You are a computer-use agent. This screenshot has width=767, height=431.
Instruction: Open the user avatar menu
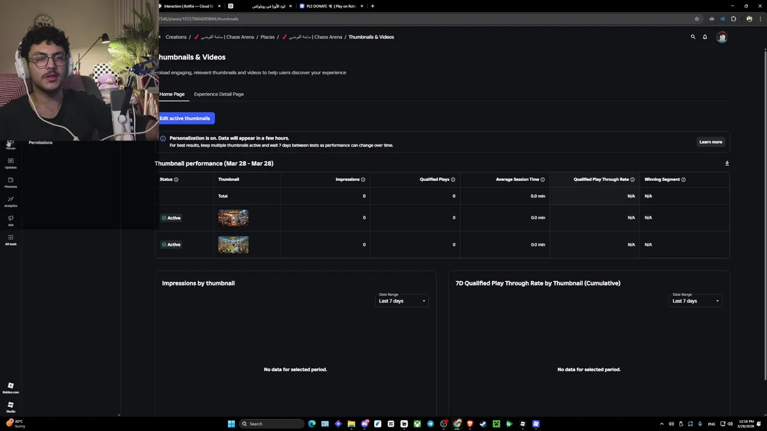tap(722, 37)
